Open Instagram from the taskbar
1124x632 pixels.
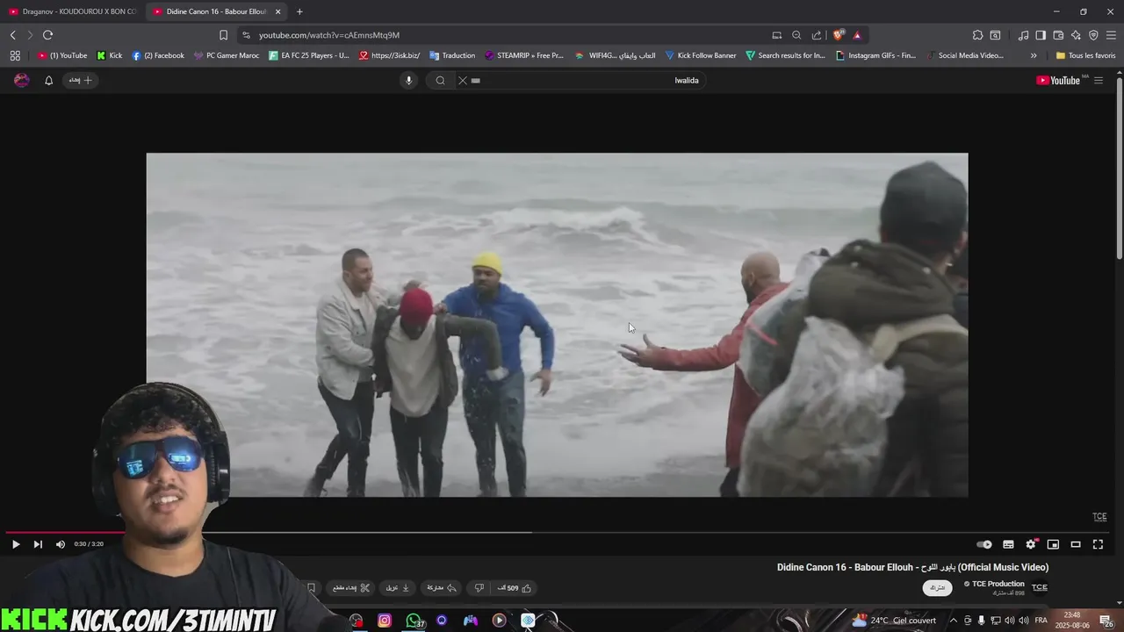pyautogui.click(x=385, y=621)
